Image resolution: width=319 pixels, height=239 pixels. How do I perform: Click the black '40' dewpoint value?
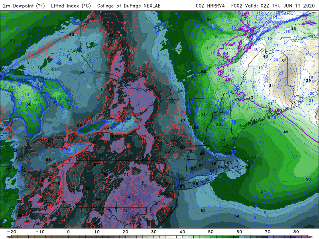point(266,56)
